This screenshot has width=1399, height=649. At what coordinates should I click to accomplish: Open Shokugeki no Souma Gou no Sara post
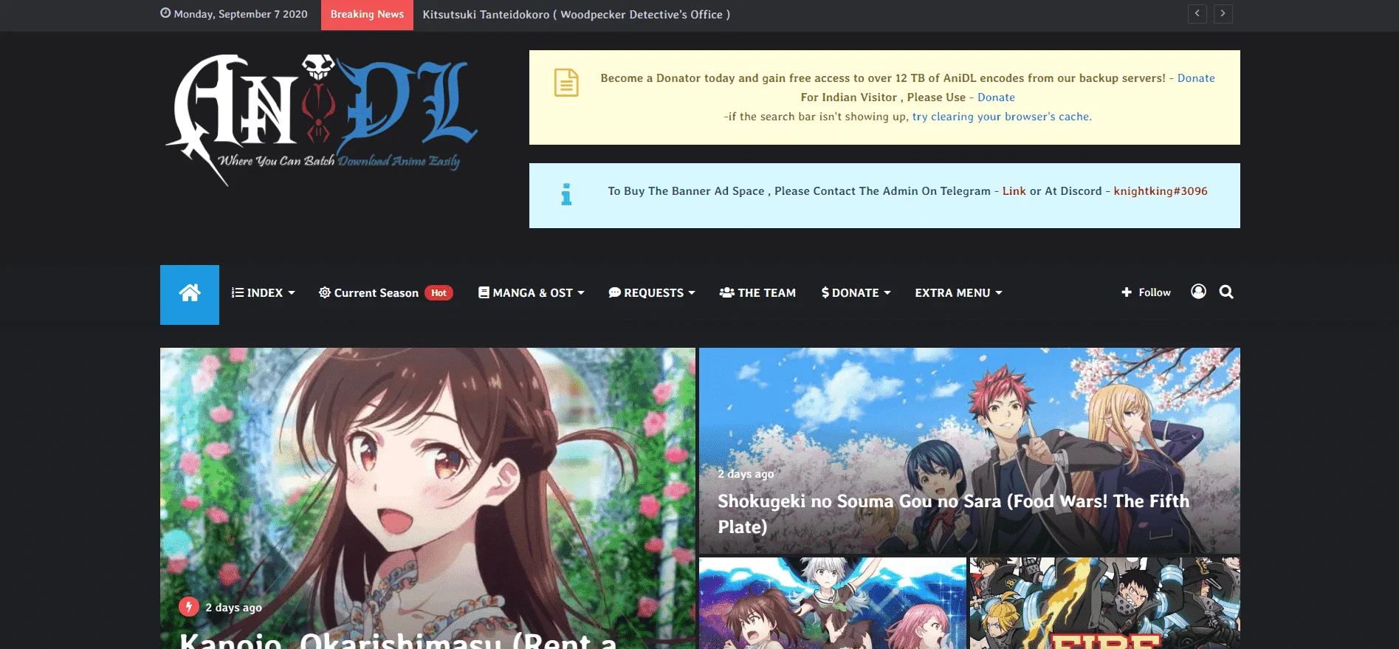coord(953,514)
